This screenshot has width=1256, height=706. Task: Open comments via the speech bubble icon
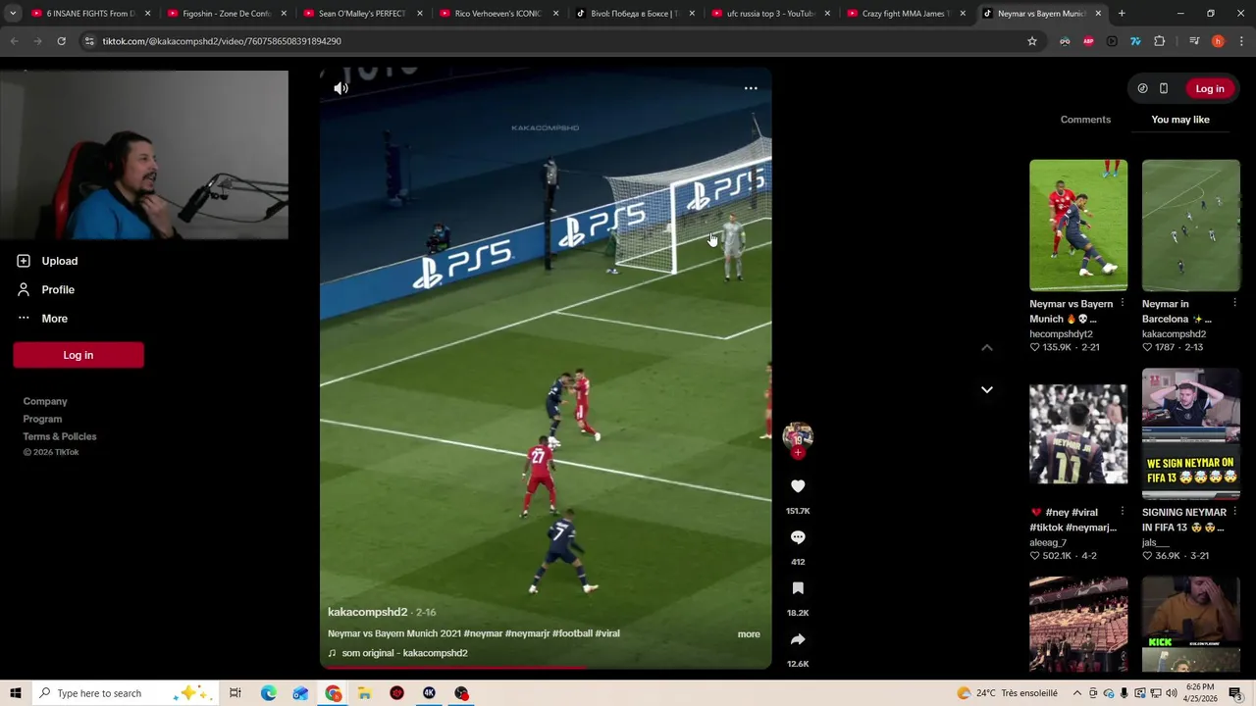tap(798, 537)
